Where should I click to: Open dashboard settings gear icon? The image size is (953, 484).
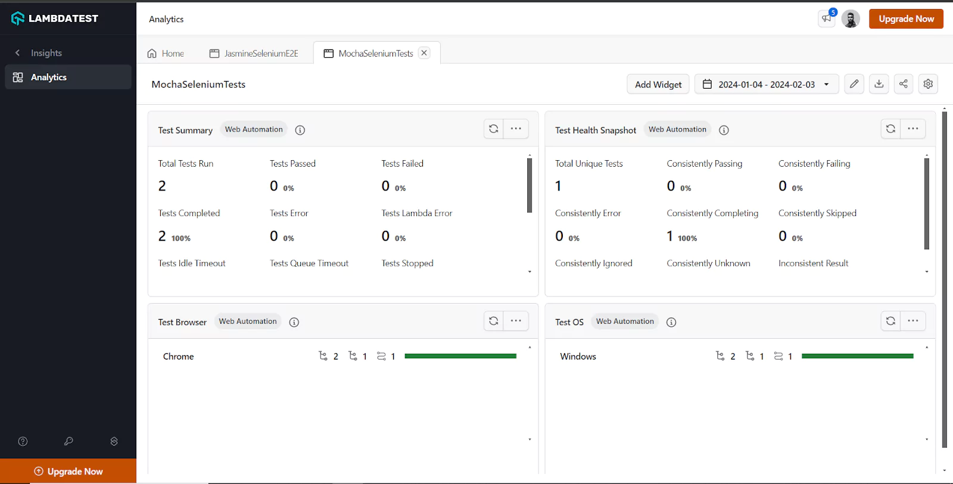[928, 84]
